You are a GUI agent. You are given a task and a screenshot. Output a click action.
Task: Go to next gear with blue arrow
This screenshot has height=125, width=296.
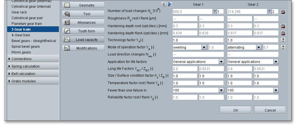pos(170,4)
